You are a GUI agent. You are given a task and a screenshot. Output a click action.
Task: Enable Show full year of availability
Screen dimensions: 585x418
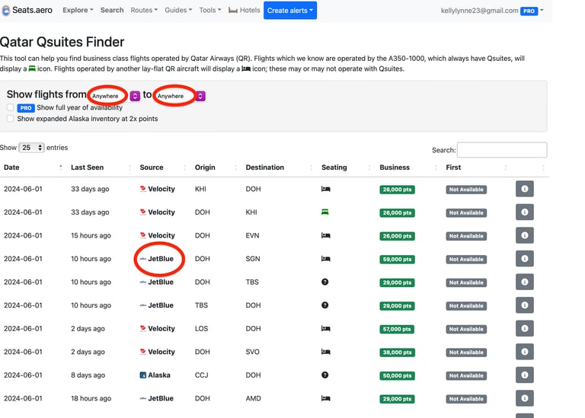click(x=11, y=107)
